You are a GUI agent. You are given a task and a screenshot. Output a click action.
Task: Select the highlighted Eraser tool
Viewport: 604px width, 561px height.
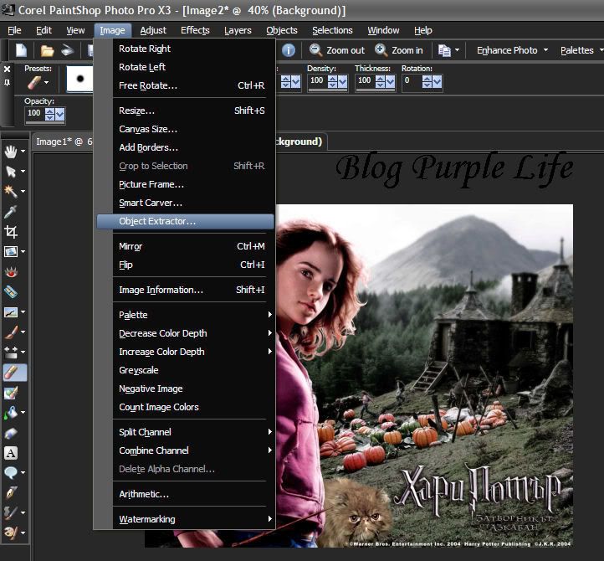[x=14, y=373]
